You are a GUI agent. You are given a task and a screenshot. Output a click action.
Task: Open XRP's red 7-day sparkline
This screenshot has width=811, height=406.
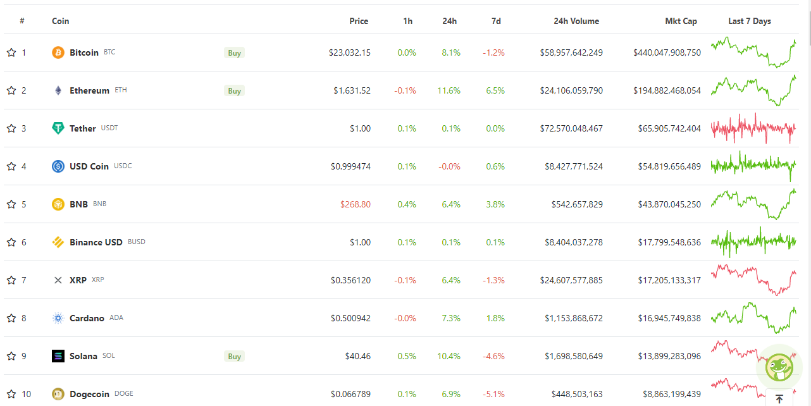coord(753,280)
